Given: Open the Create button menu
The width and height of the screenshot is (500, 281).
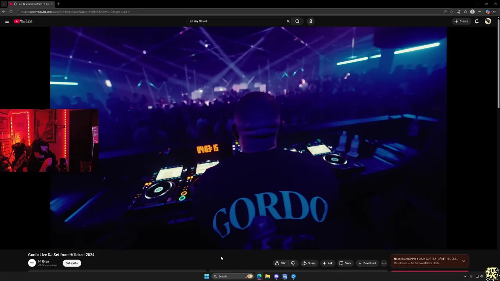Looking at the screenshot, I should click(x=461, y=21).
